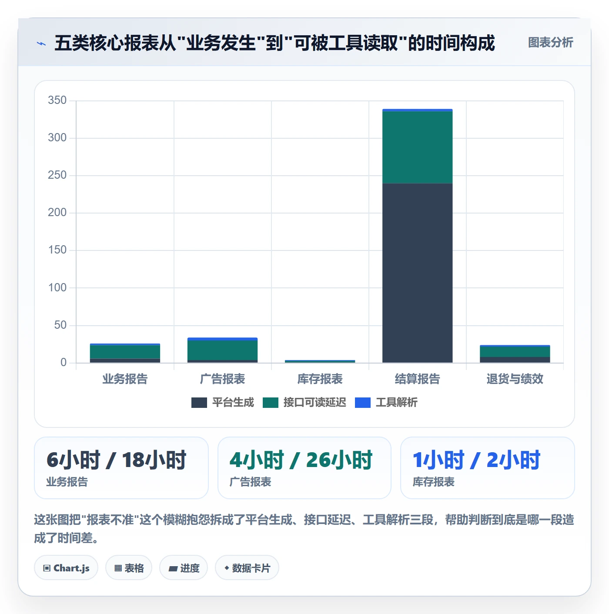Toggle the 接口可读延迟 legend color swatch
This screenshot has height=614, width=609.
(270, 403)
